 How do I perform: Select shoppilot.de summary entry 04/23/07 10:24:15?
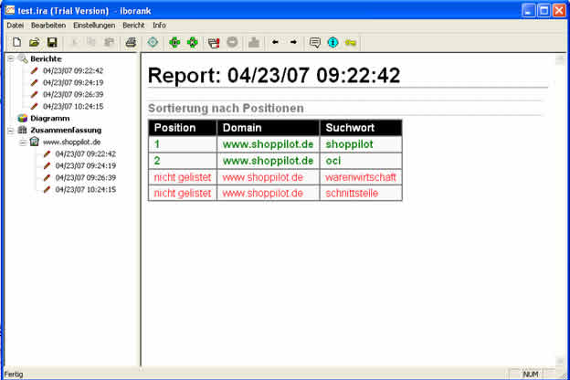click(x=86, y=190)
